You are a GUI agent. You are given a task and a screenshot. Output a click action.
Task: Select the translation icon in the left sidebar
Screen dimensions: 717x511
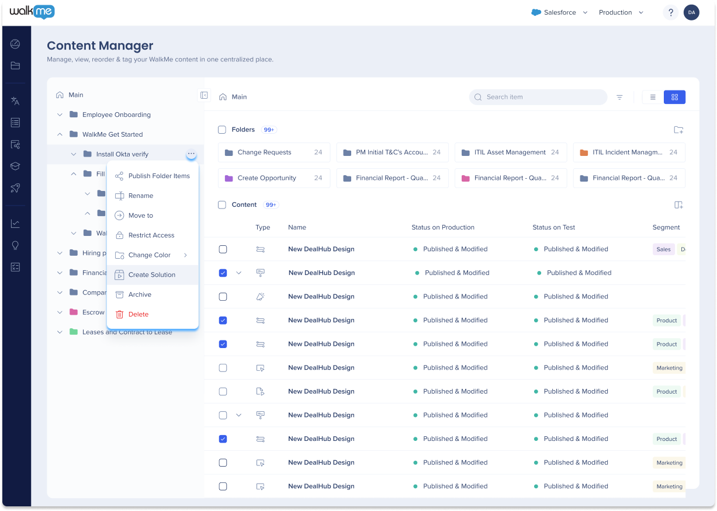point(15,100)
